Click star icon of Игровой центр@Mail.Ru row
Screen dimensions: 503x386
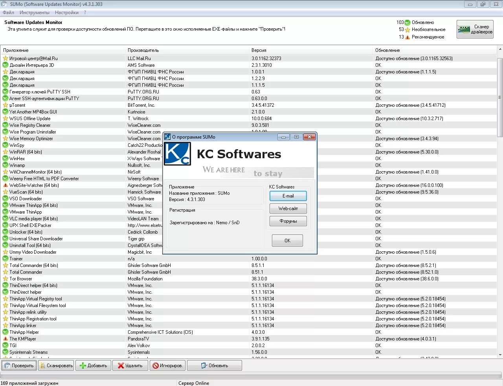click(6, 59)
